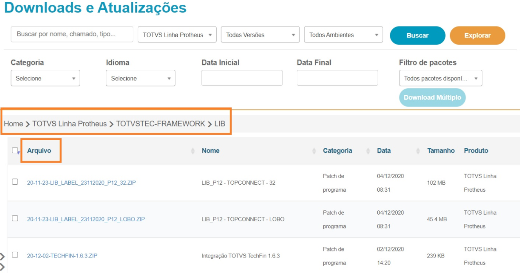Click the Explorar button
This screenshot has width=520, height=273.
tap(477, 35)
